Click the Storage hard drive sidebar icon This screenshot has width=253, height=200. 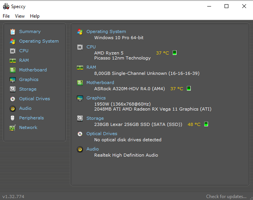tap(13, 89)
